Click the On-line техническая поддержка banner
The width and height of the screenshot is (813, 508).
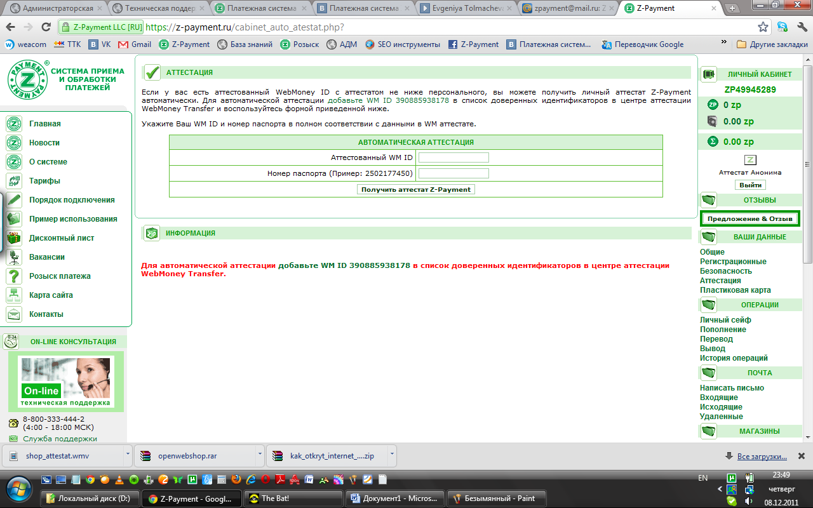[66, 382]
